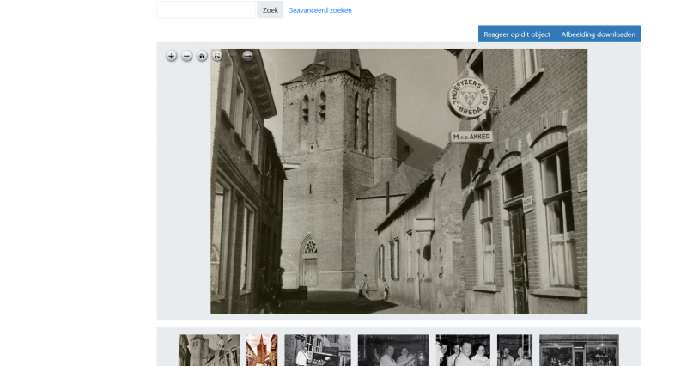Open the fourth thumbnail of two men

coord(392,351)
